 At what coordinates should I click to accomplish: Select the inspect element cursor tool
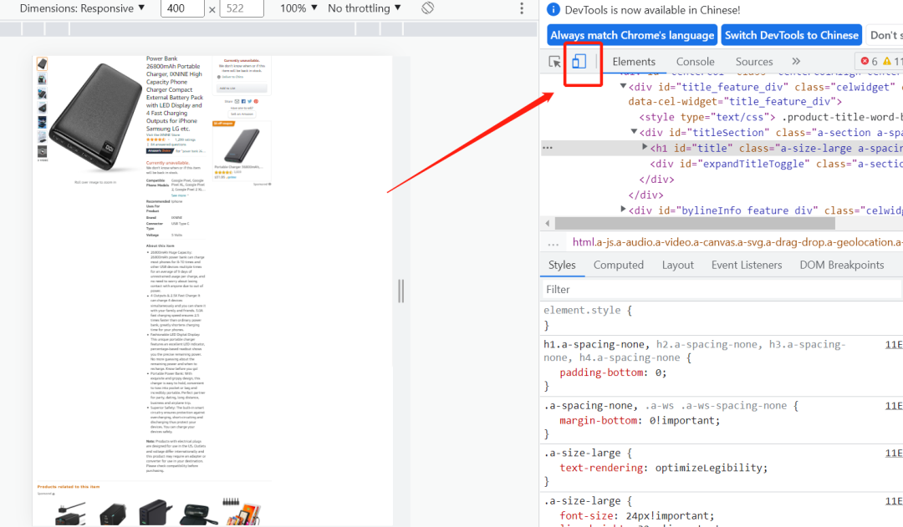[x=554, y=62]
